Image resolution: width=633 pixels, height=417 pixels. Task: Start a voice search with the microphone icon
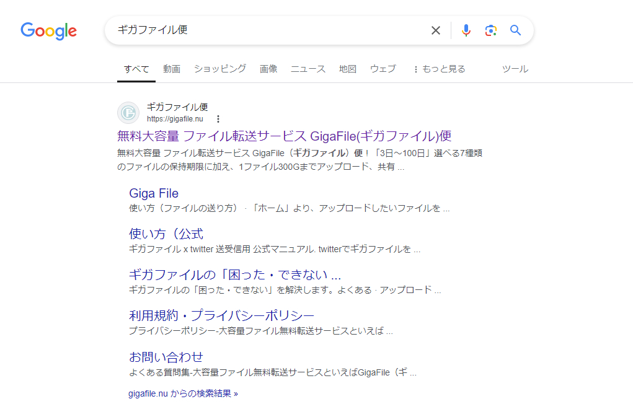coord(466,30)
